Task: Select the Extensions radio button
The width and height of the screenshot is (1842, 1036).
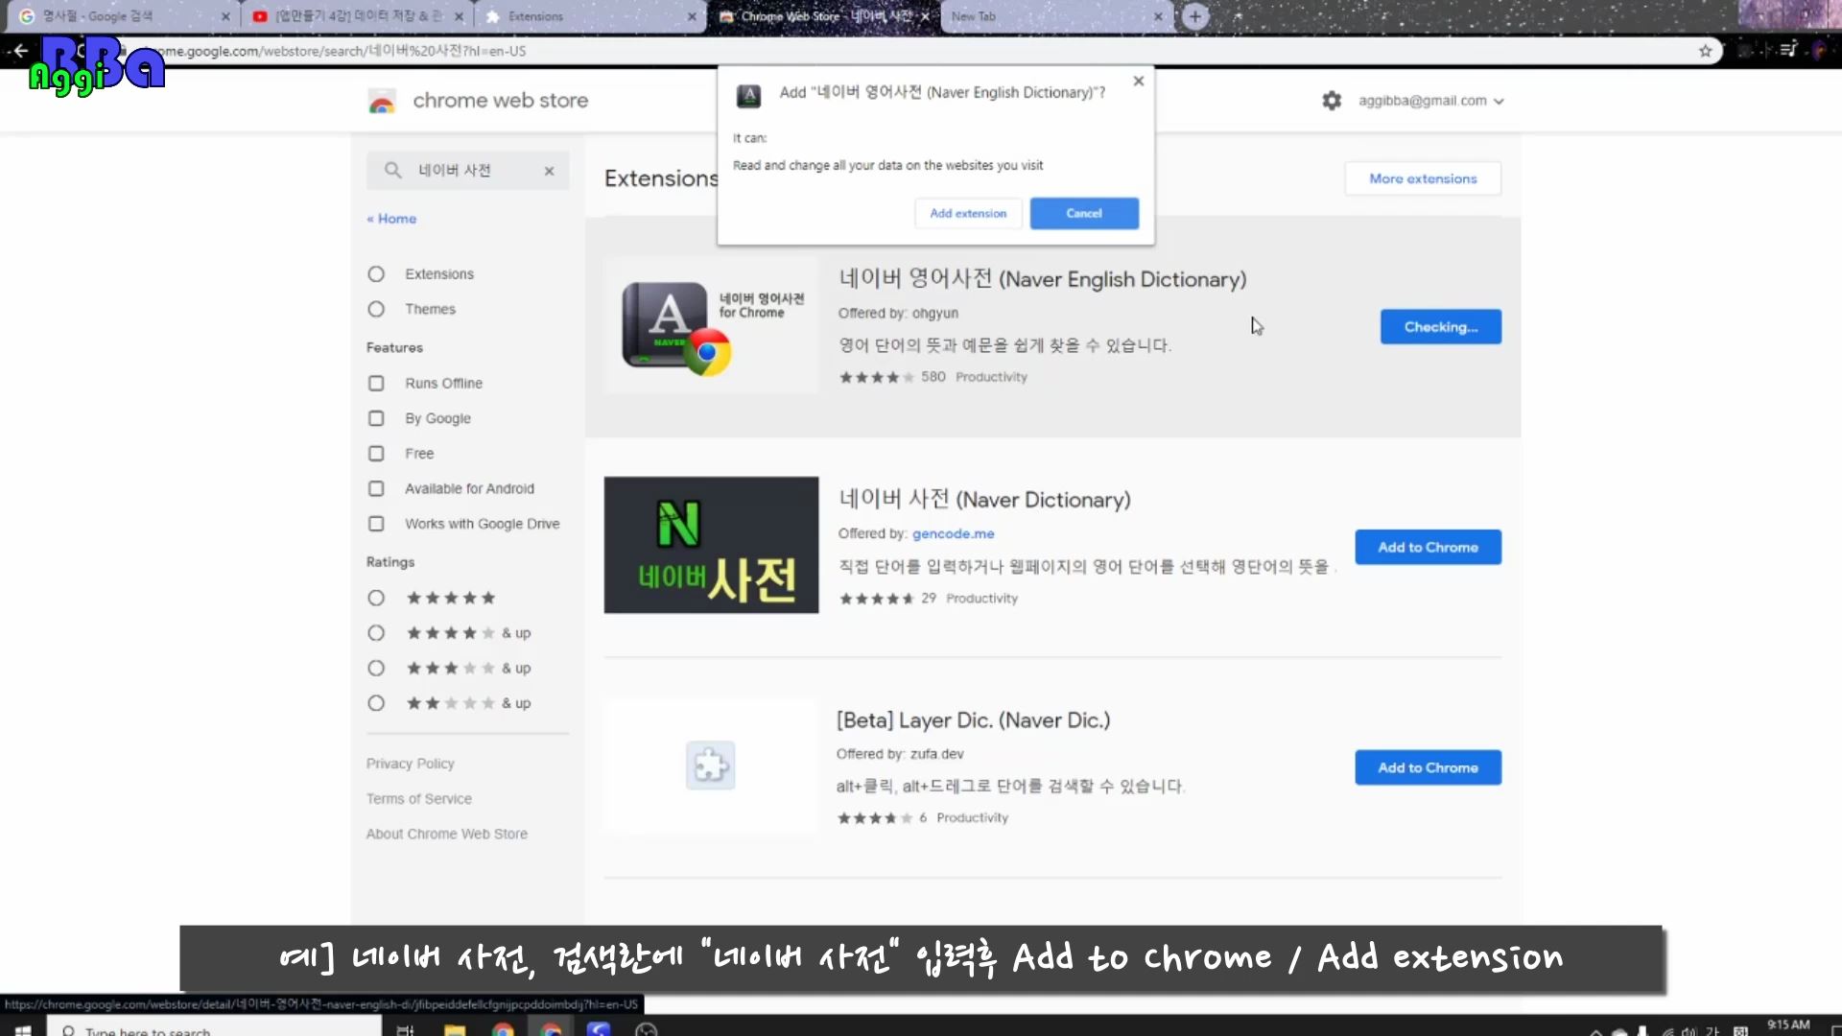Action: 376,274
